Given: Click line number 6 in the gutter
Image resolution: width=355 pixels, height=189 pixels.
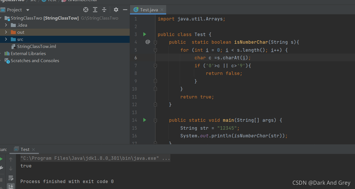Looking at the screenshot, I should click(x=136, y=58).
